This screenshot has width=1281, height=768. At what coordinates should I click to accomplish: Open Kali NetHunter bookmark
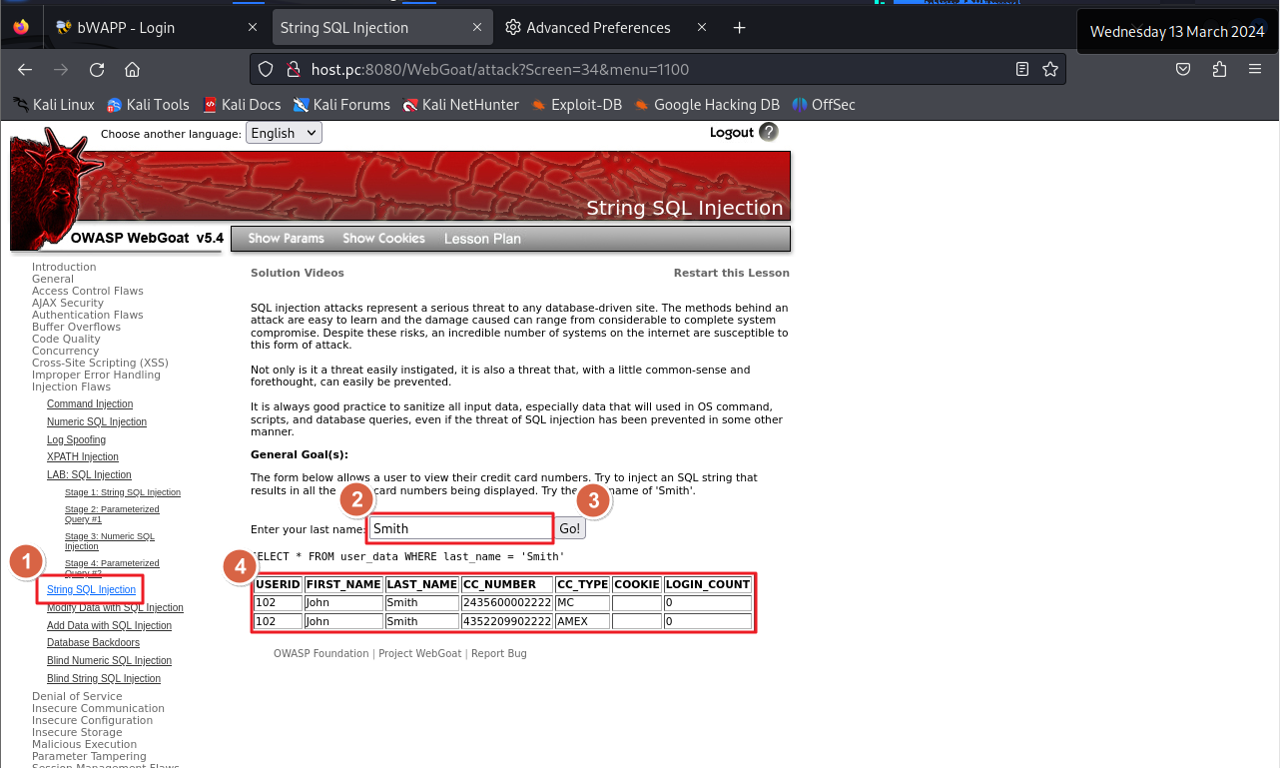[461, 105]
